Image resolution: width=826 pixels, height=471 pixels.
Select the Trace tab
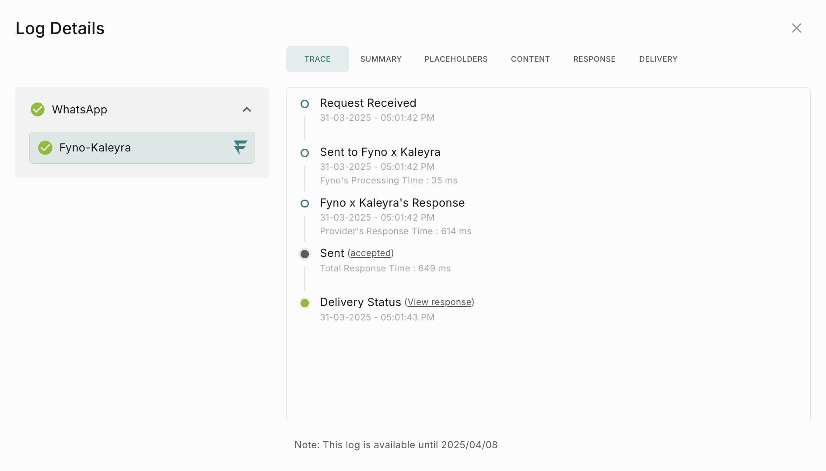point(317,59)
